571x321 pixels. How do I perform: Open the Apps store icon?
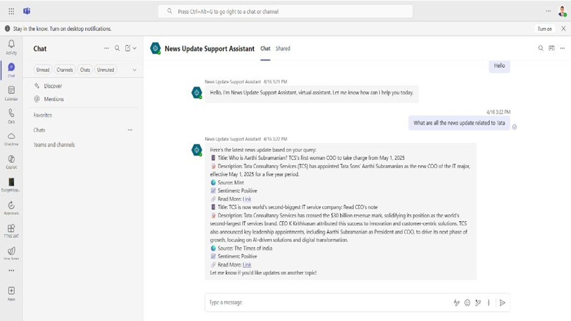11,293
